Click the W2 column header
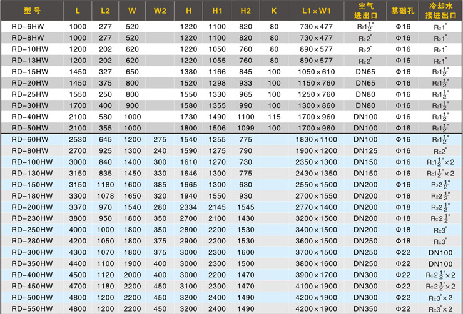The height and width of the screenshot is (314, 463). (160, 11)
